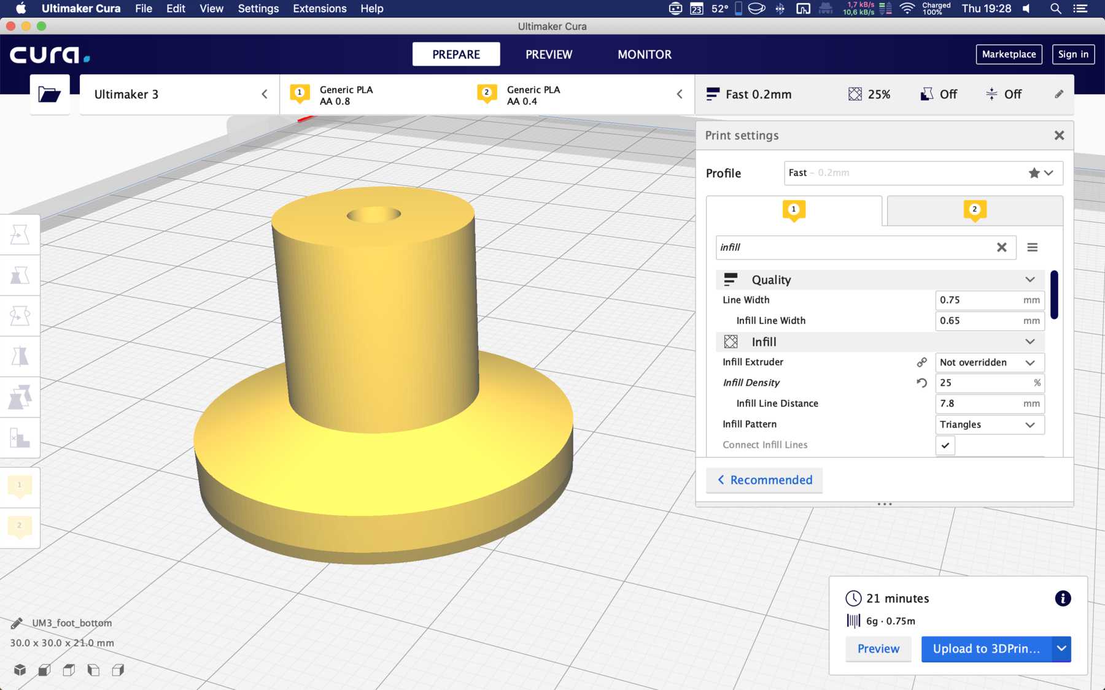
Task: Edit the Infill Density value
Action: coord(990,383)
